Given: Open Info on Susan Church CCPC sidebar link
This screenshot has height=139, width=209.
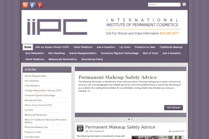Looking at the screenshot, I should point(38,105).
